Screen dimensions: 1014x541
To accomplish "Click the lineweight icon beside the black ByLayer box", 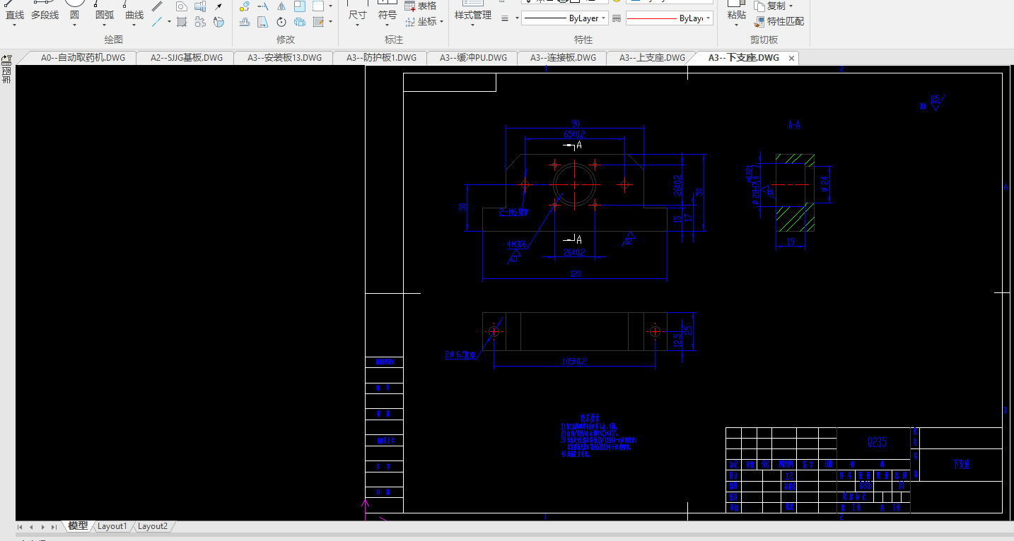I will pos(505,18).
